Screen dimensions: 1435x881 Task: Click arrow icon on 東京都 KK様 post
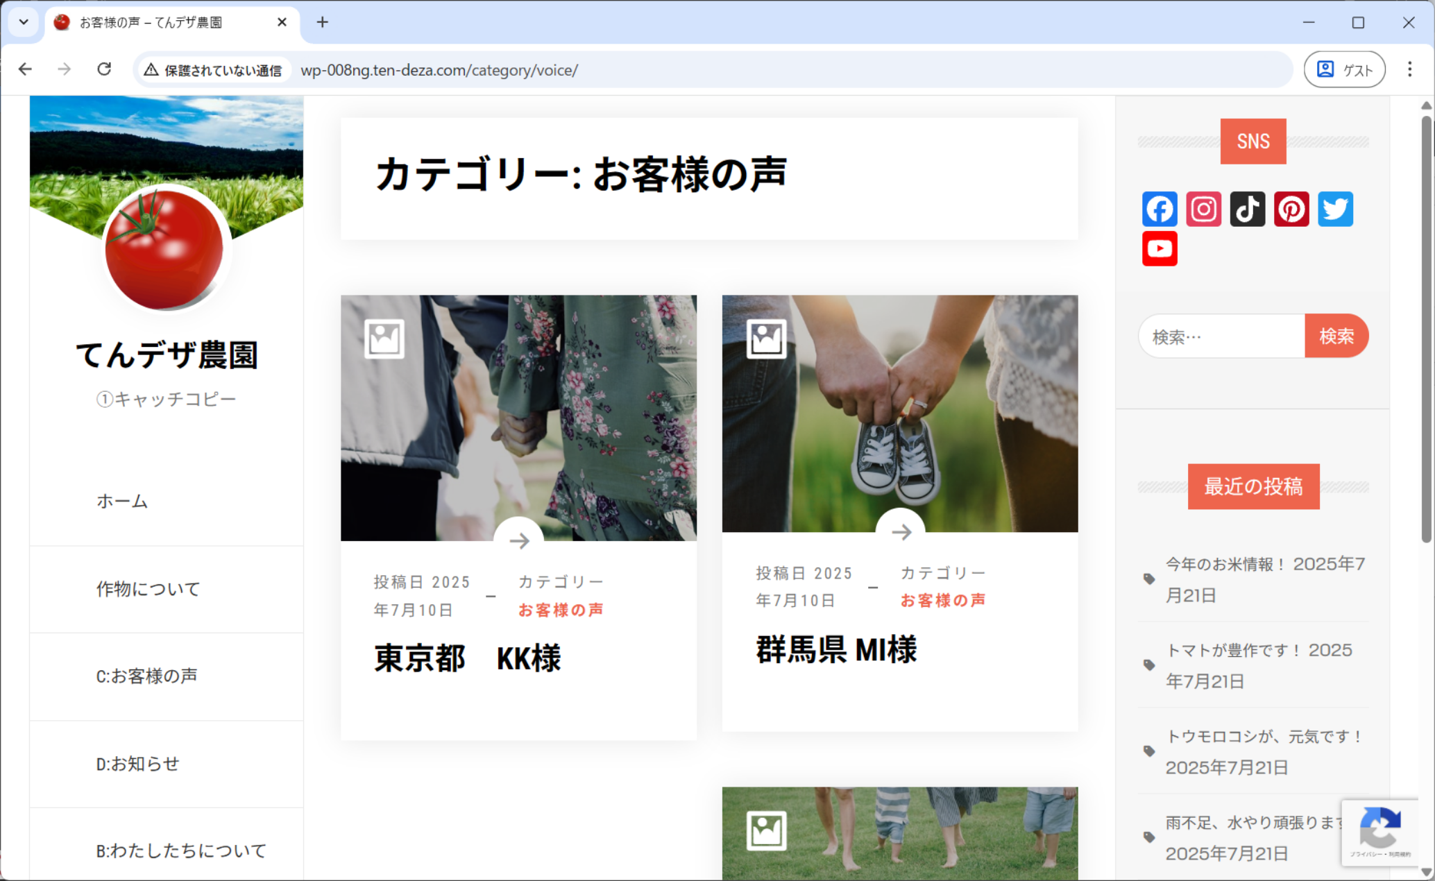click(518, 540)
